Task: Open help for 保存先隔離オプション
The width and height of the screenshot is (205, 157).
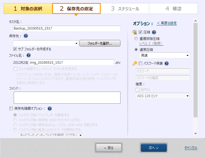Action: coord(50,109)
